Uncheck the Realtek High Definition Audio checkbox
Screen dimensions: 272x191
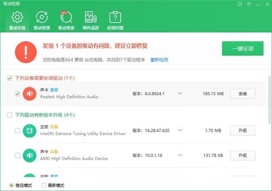[x=17, y=94]
